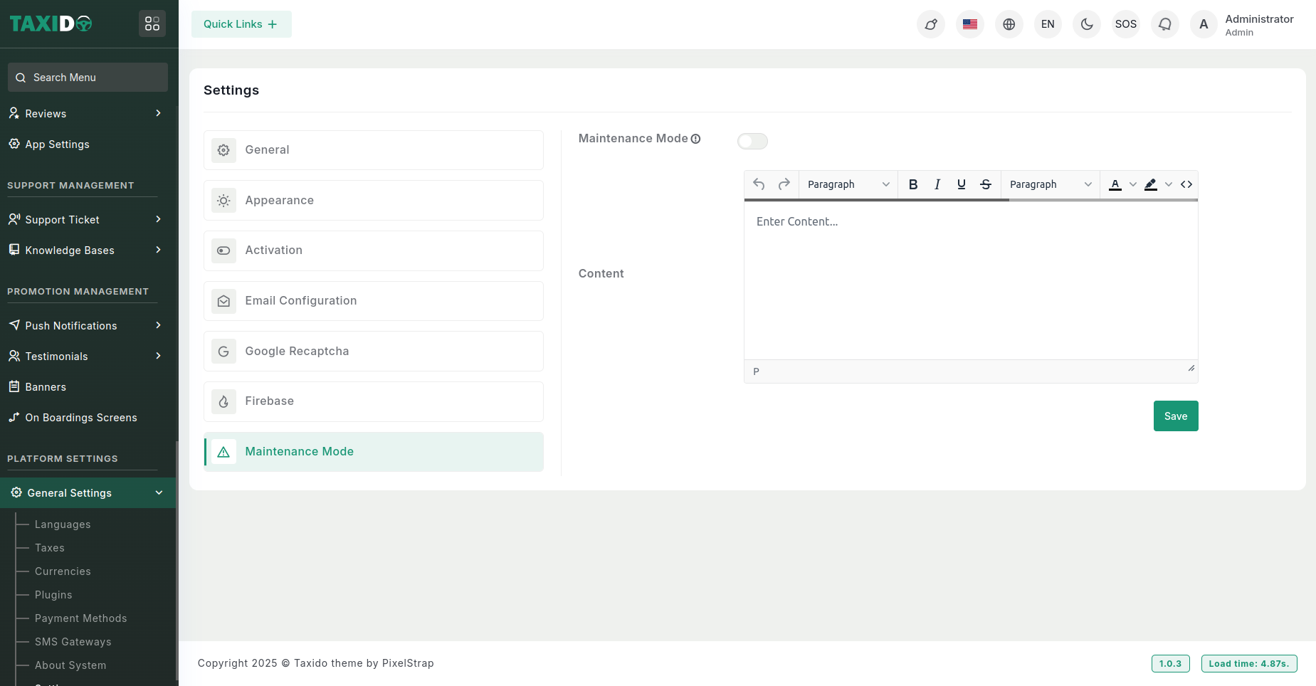Open the notifications bell icon

[x=1164, y=24]
